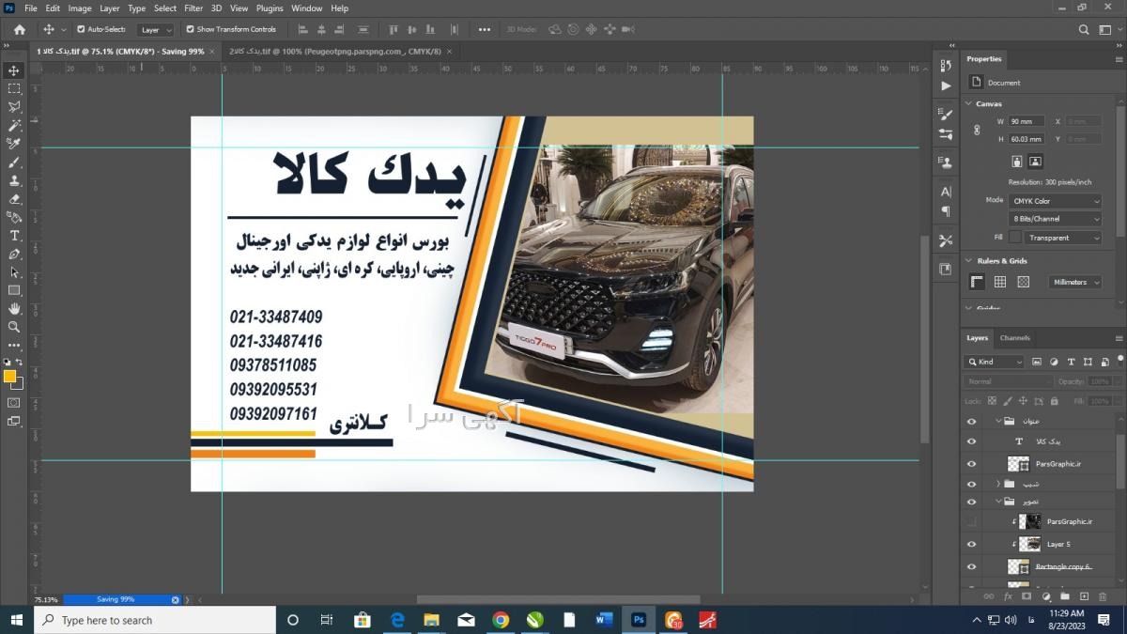Hide the text layer یدک کالا
This screenshot has width=1127, height=634.
pos(971,441)
